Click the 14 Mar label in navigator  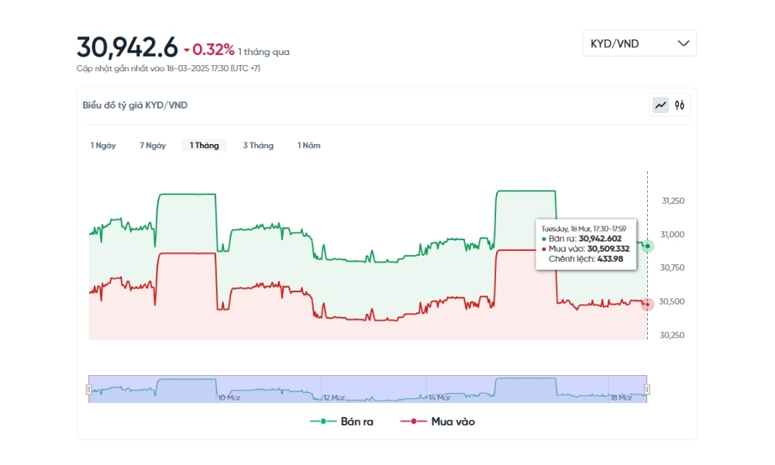point(439,398)
